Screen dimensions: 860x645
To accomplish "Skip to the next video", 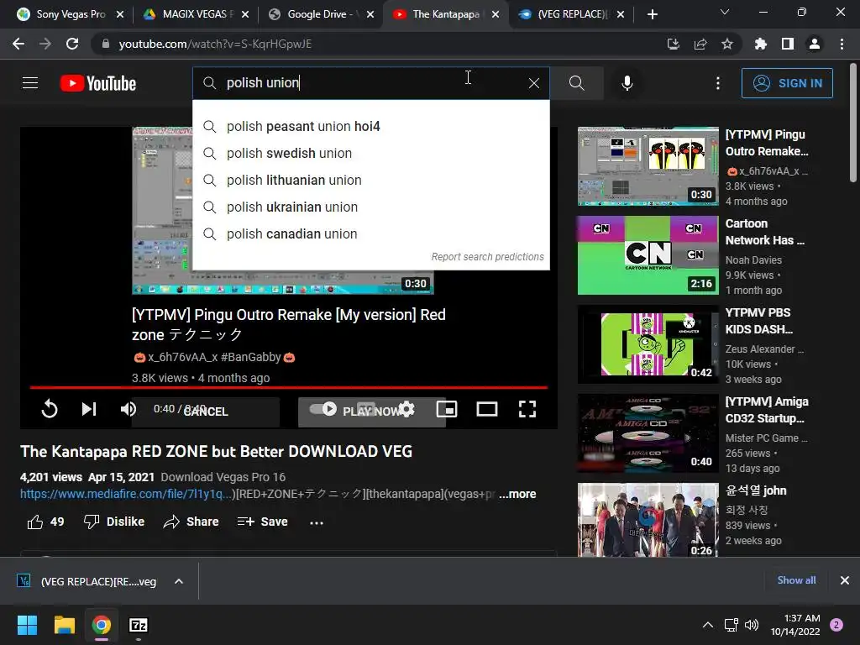I will tap(89, 409).
